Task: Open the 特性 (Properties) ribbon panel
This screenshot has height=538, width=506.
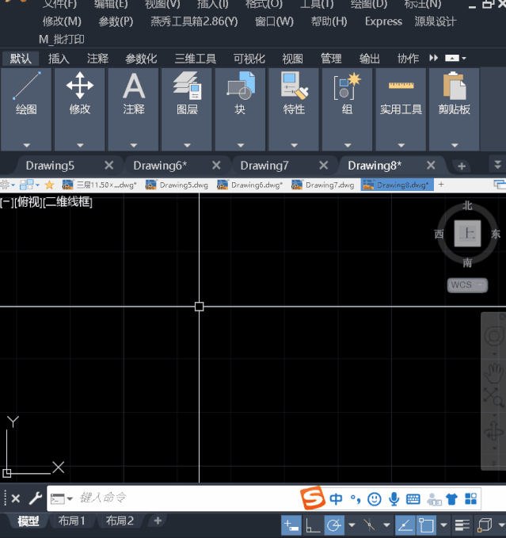Action: tap(294, 109)
